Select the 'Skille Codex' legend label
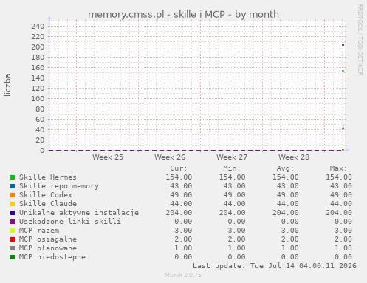The image size is (367, 283). pos(46,195)
